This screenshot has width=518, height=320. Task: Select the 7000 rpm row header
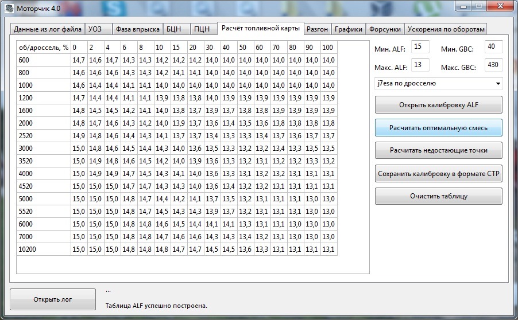(44, 236)
